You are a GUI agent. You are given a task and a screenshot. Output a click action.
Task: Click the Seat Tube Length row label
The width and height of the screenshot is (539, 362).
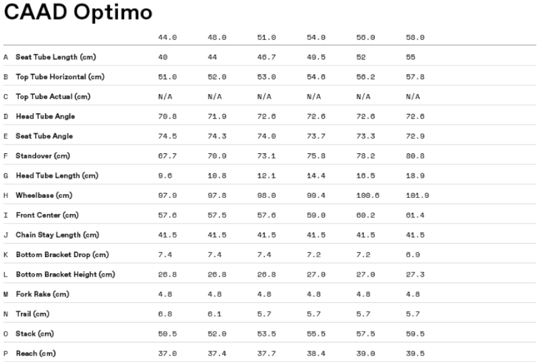pos(56,57)
